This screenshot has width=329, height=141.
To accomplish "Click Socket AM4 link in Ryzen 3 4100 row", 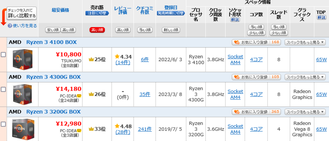I will (x=235, y=59).
